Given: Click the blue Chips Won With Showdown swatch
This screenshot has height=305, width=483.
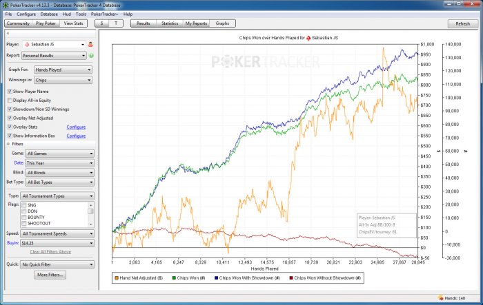Looking at the screenshot, I should pos(216,278).
